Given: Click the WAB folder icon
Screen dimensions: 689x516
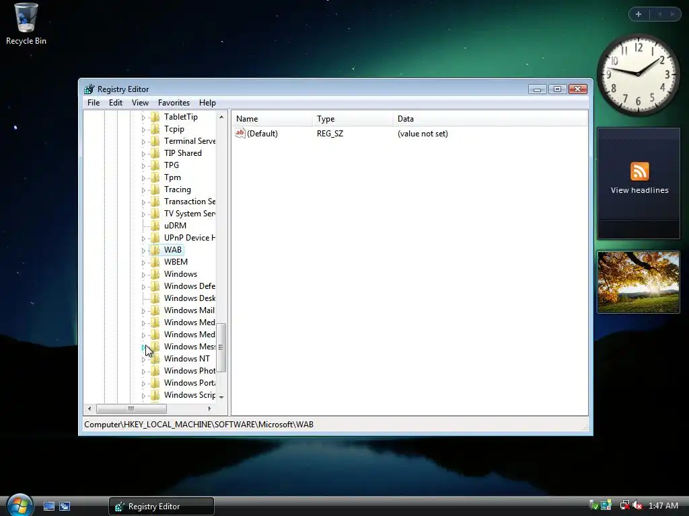Looking at the screenshot, I should click(x=155, y=250).
